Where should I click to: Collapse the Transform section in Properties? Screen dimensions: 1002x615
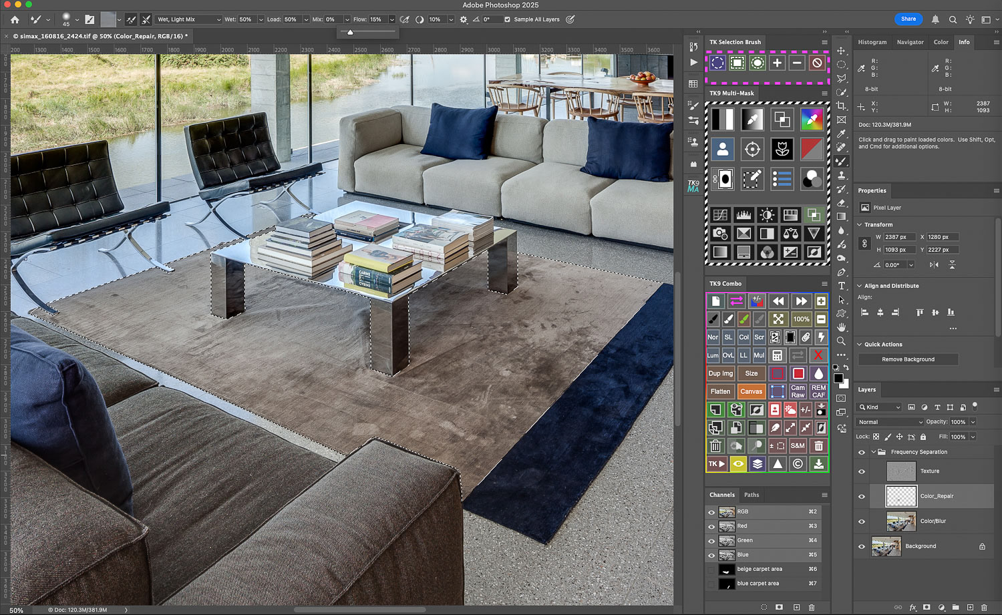click(859, 225)
